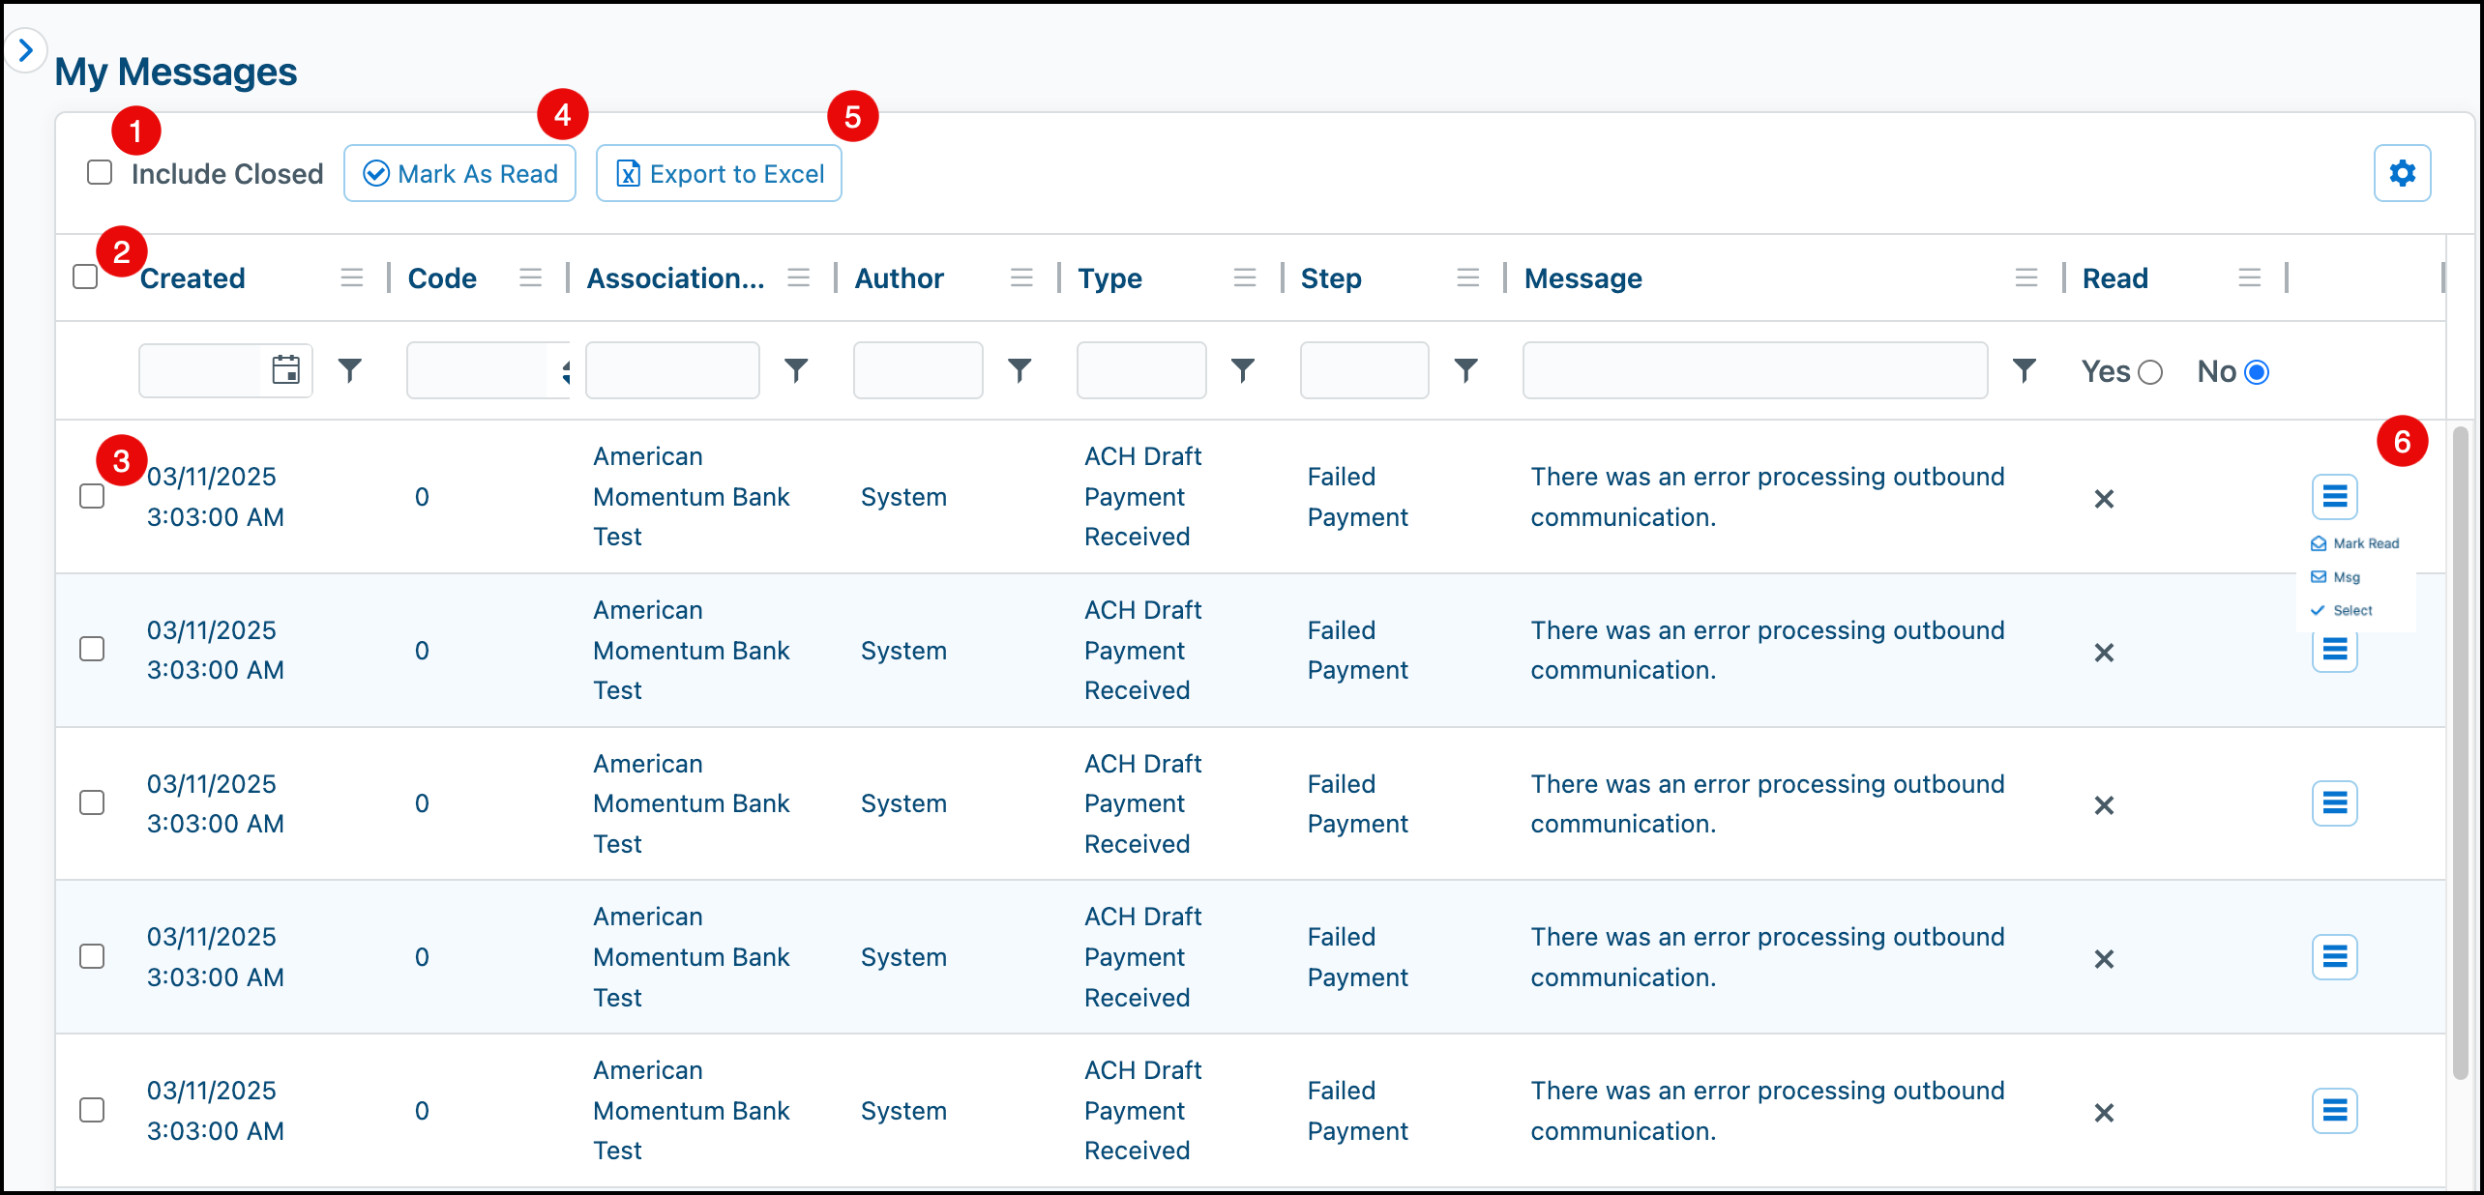The height and width of the screenshot is (1195, 2484).
Task: Open the Step column menu
Action: click(x=1468, y=278)
